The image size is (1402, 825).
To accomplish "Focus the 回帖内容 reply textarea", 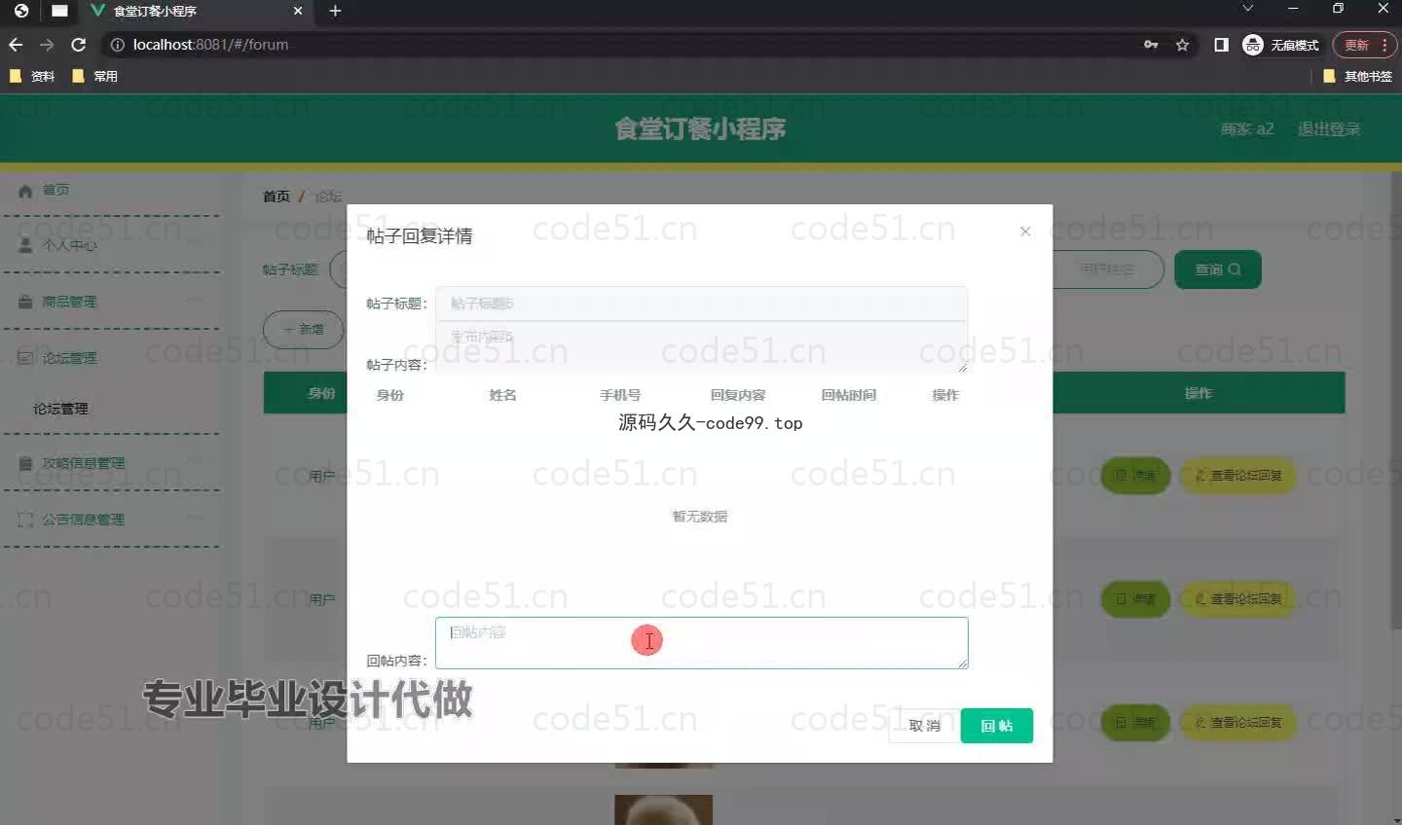I will [x=702, y=643].
